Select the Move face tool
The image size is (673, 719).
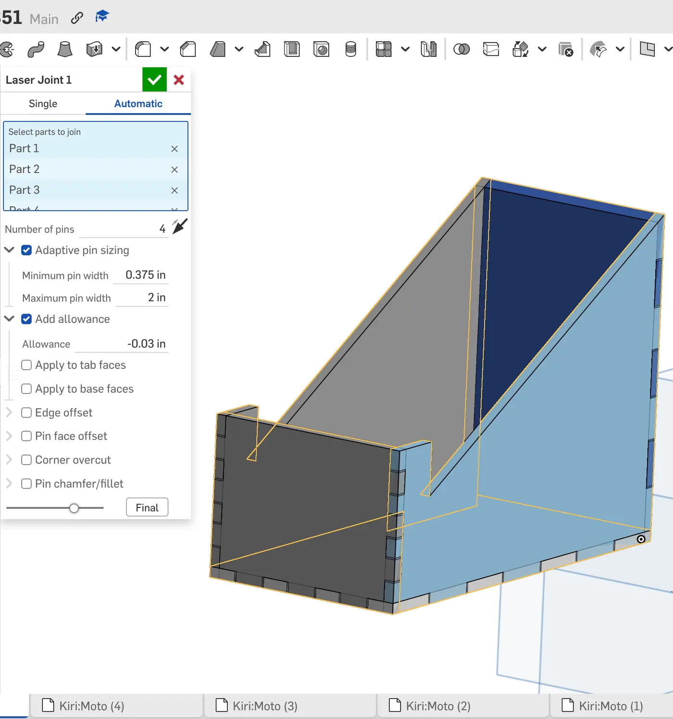598,49
